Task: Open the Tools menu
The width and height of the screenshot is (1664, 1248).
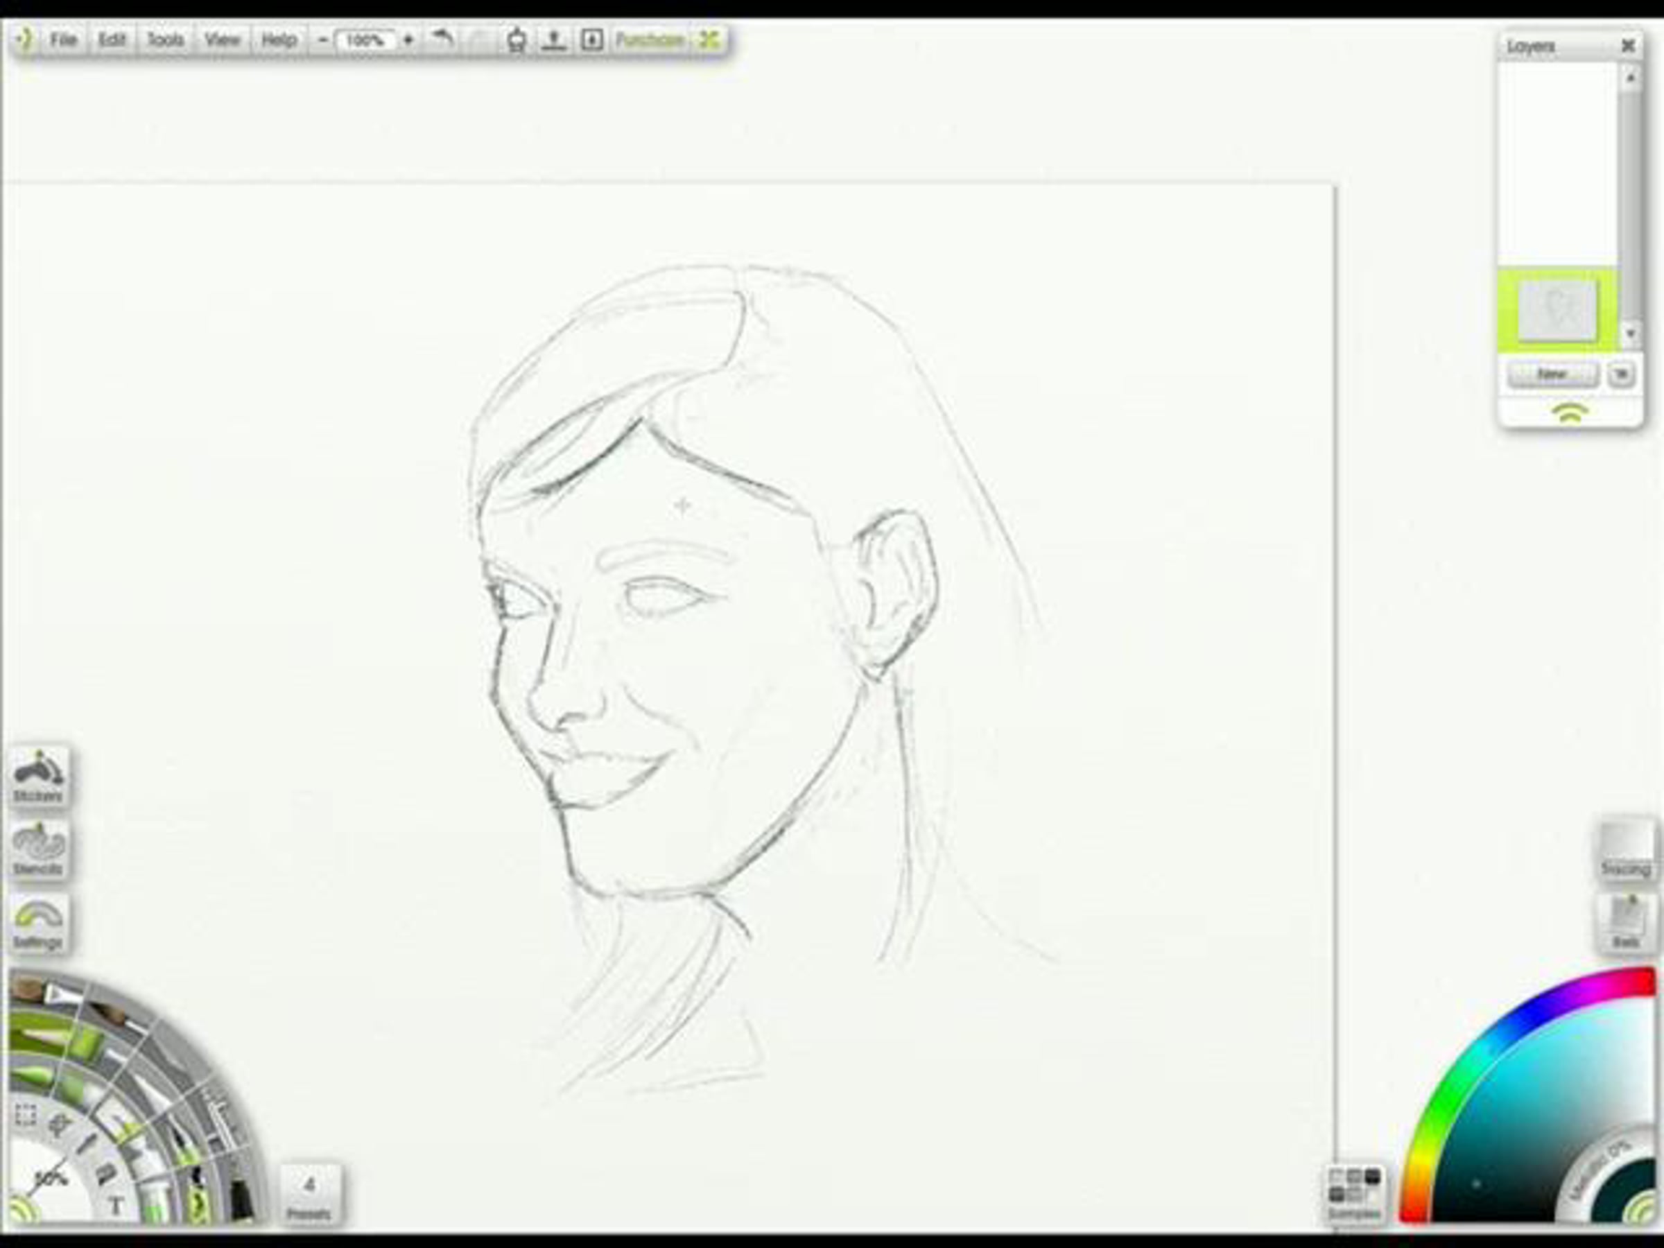Action: pos(166,39)
